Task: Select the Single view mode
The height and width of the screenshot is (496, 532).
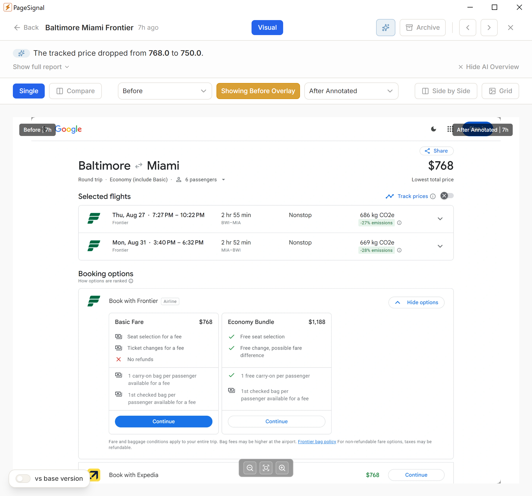Action: pos(29,91)
